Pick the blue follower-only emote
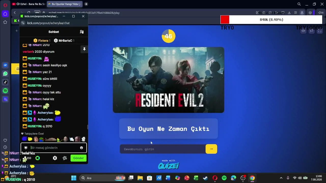Viewport: 326px width, 183px height. [24, 139]
